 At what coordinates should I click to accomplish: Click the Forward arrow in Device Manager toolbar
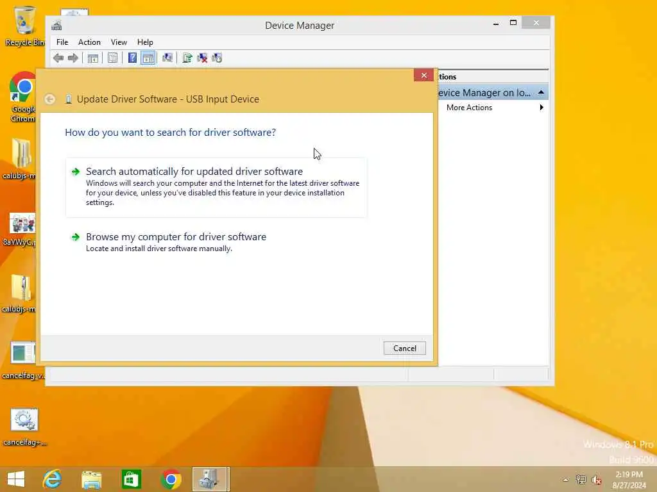[73, 58]
